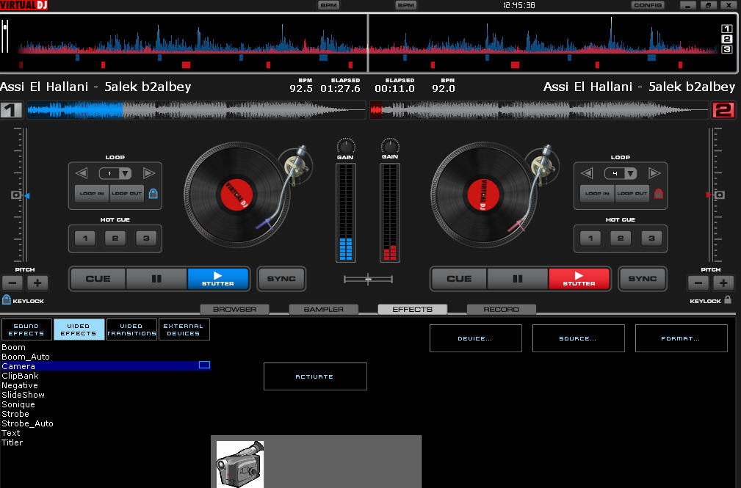Viewport: 741px width, 488px height.
Task: Select deck 2 number indicator
Action: [x=723, y=109]
